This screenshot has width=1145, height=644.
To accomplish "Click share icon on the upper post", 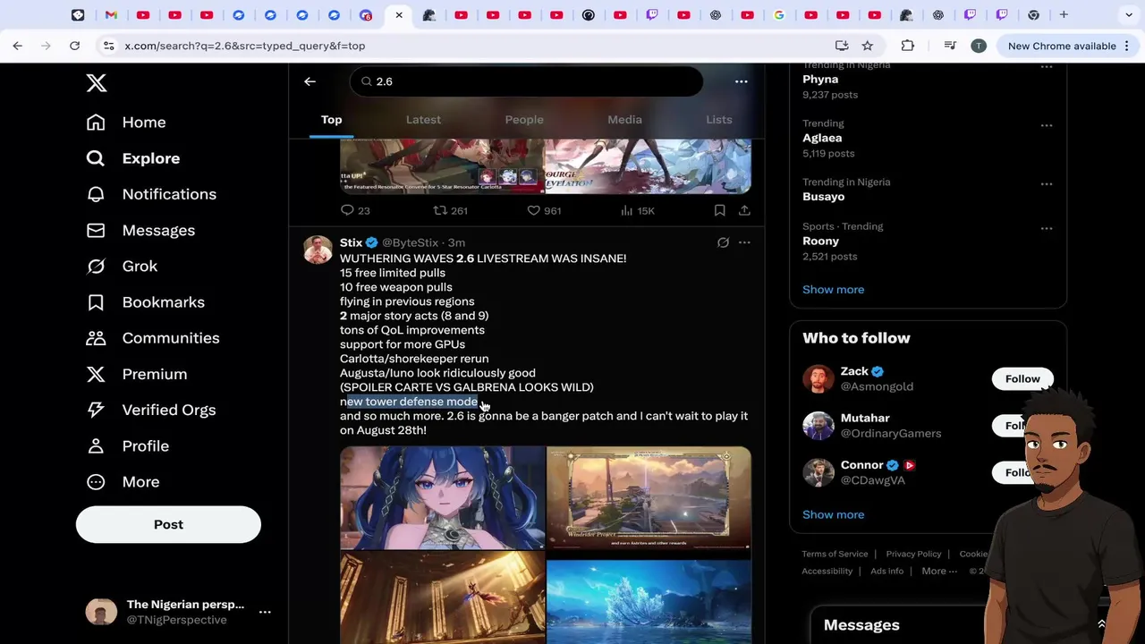I will click(744, 210).
